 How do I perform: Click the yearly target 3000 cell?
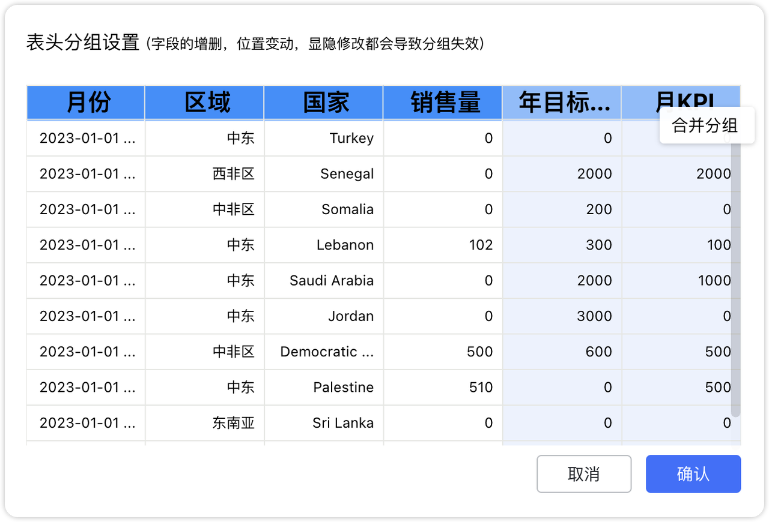coord(562,316)
